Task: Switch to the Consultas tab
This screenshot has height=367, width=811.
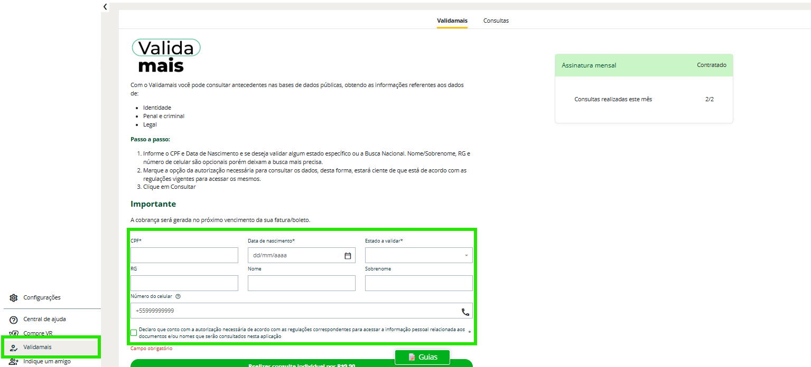Action: coord(496,21)
